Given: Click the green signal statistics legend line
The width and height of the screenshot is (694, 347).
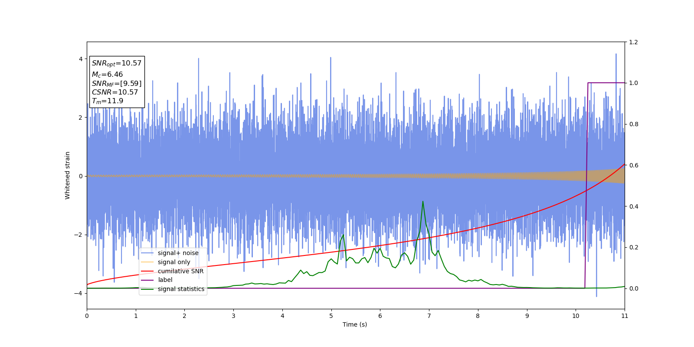Looking at the screenshot, I should (x=147, y=289).
